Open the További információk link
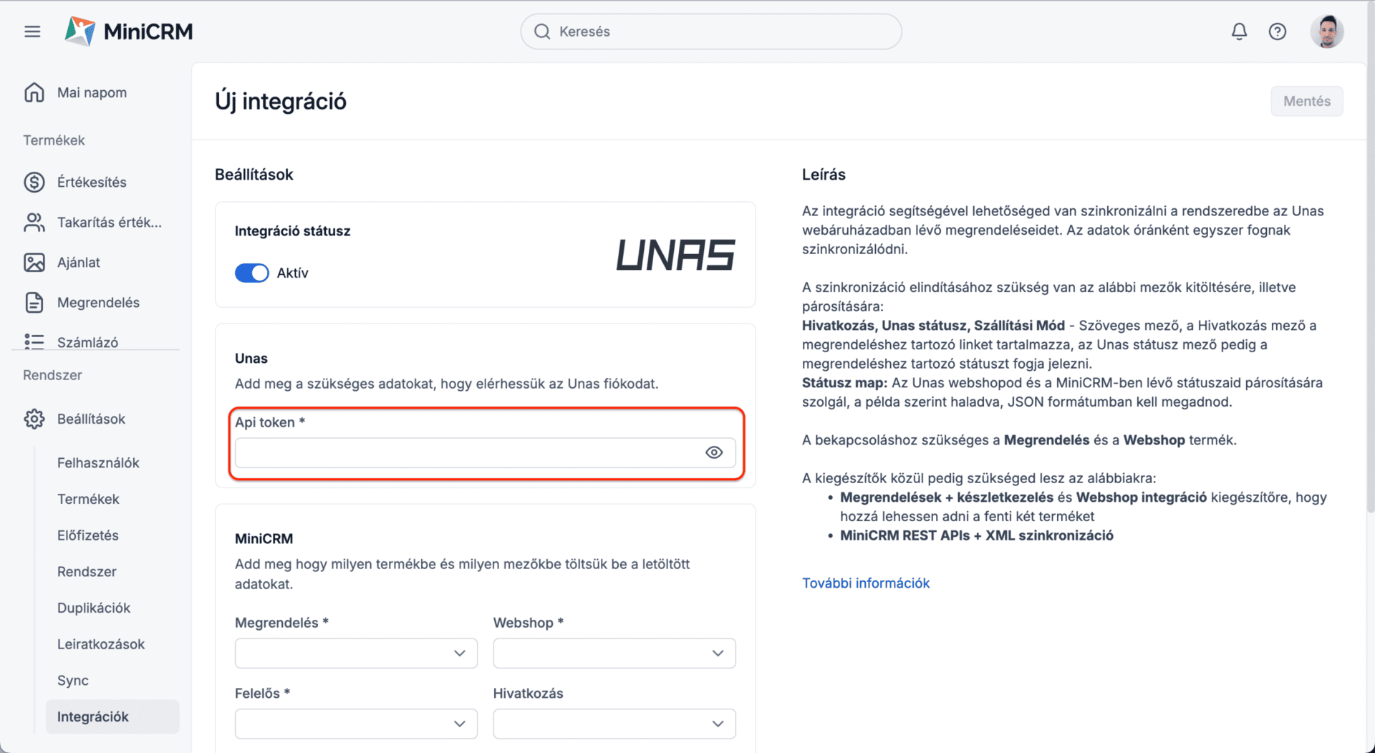Image resolution: width=1375 pixels, height=753 pixels. (x=866, y=583)
